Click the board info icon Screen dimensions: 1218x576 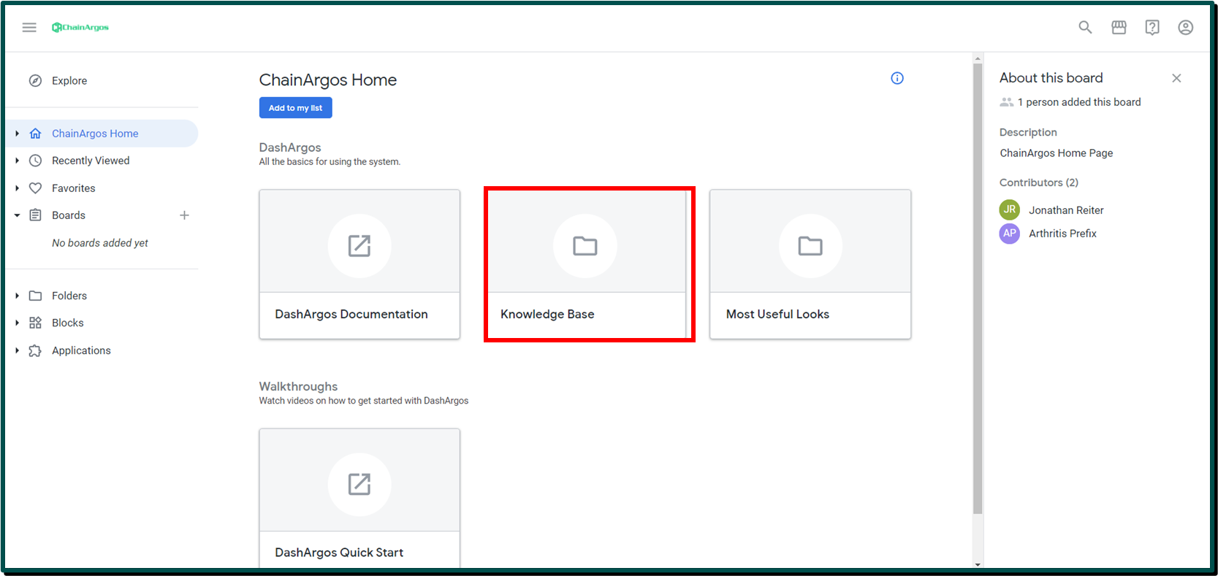(897, 78)
